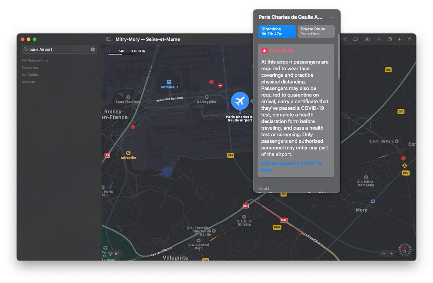433x283 pixels.
Task: Click the Z.A. Tremblay Charles de Gaulle marker
Action: coord(214,231)
